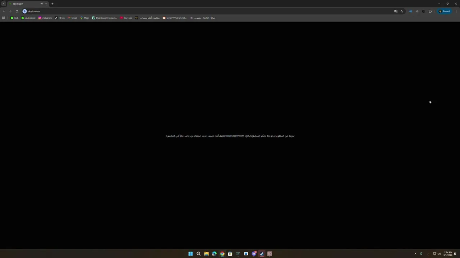
Task: Translate this page icon
Action: pyautogui.click(x=396, y=11)
